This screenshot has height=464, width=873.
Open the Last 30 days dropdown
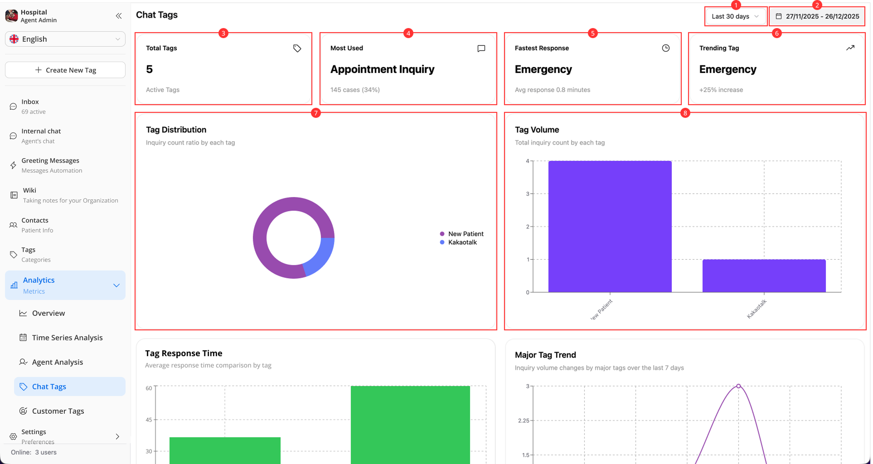735,16
